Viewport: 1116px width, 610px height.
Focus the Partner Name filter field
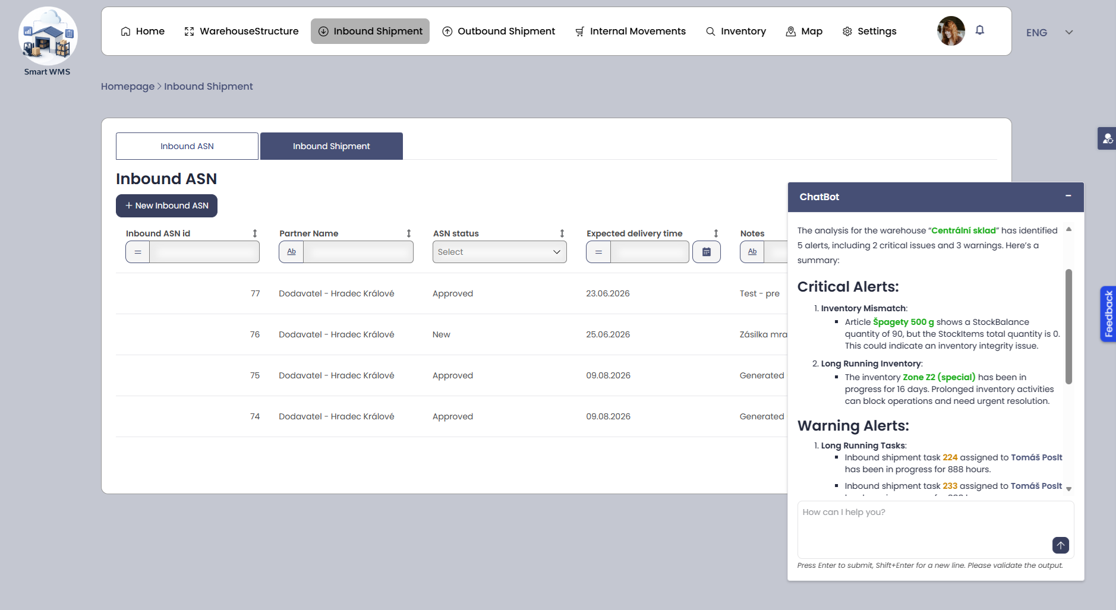(358, 252)
